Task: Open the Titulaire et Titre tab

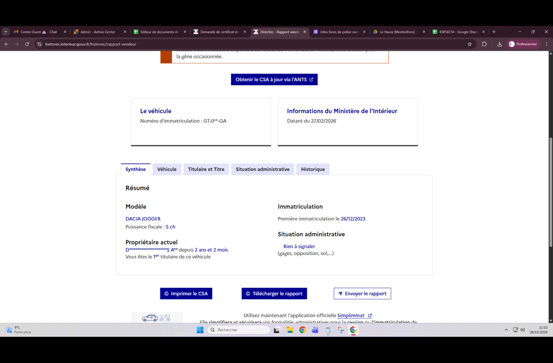Action: click(x=206, y=170)
